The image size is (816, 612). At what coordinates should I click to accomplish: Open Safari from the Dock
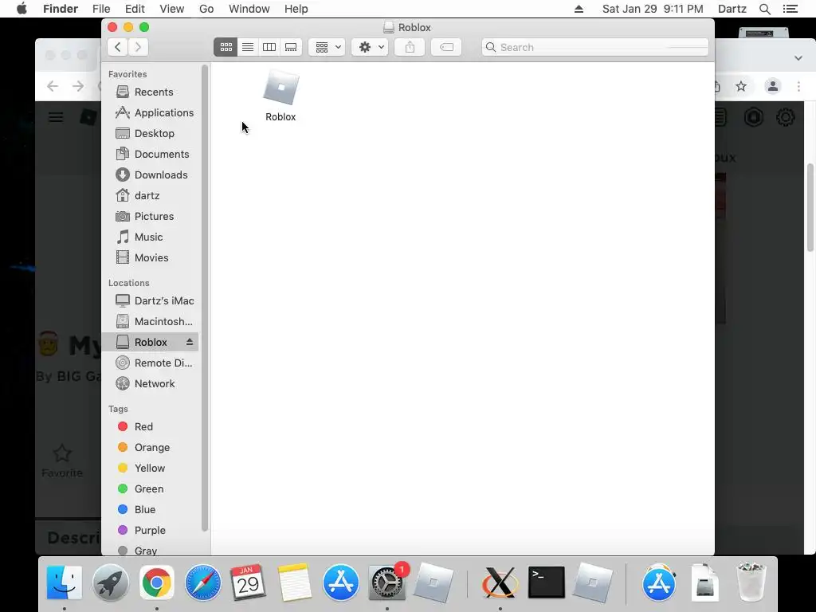202,583
